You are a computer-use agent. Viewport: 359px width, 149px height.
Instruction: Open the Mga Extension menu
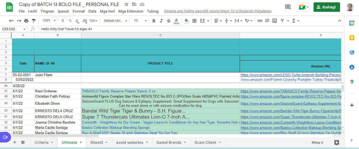[131, 11]
